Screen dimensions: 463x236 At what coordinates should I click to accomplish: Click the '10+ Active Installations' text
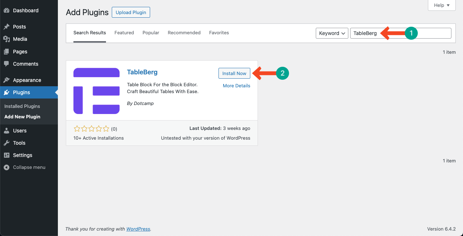tap(98, 138)
